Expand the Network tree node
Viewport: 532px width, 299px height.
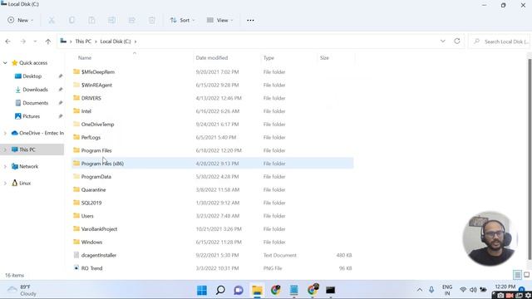click(x=5, y=166)
